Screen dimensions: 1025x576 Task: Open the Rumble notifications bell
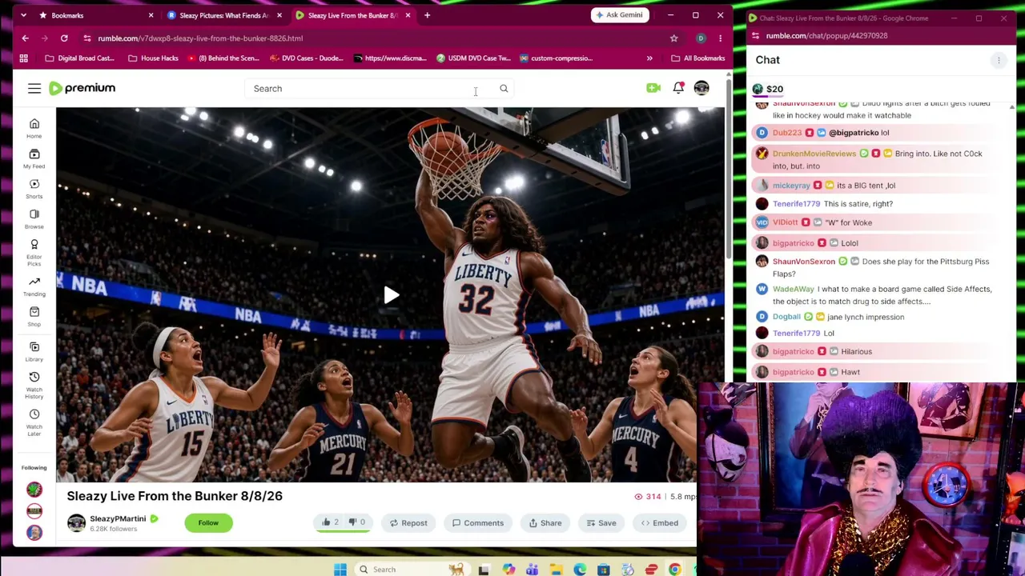(x=678, y=88)
